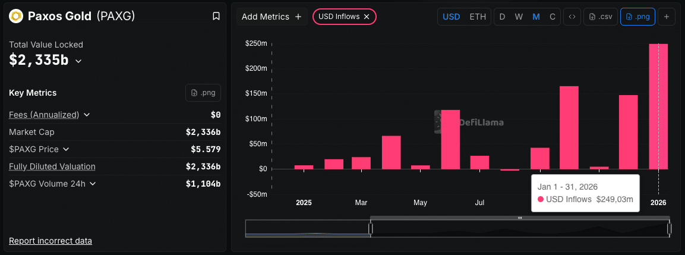
Task: Expand Fees (Annualized) details
Action: click(87, 115)
